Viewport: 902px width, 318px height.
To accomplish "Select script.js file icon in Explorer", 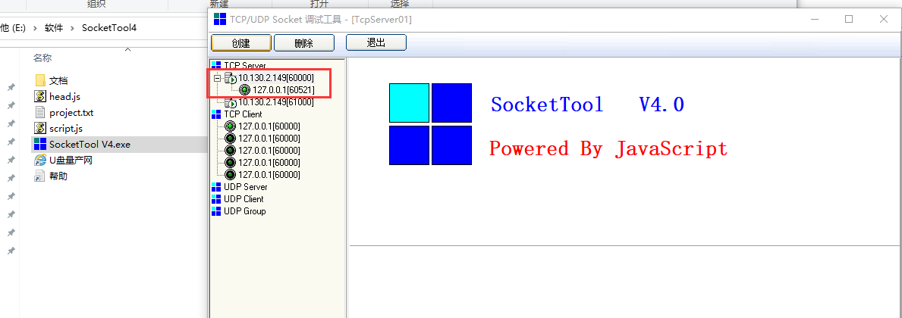I will click(x=40, y=128).
